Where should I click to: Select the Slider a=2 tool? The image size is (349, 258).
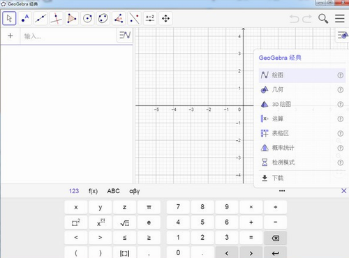coord(150,18)
